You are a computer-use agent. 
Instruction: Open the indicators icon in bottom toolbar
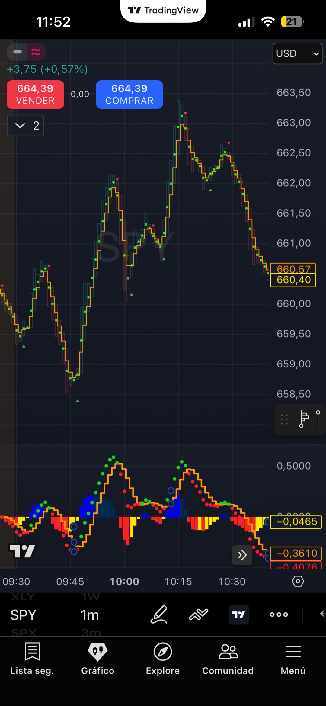198,614
